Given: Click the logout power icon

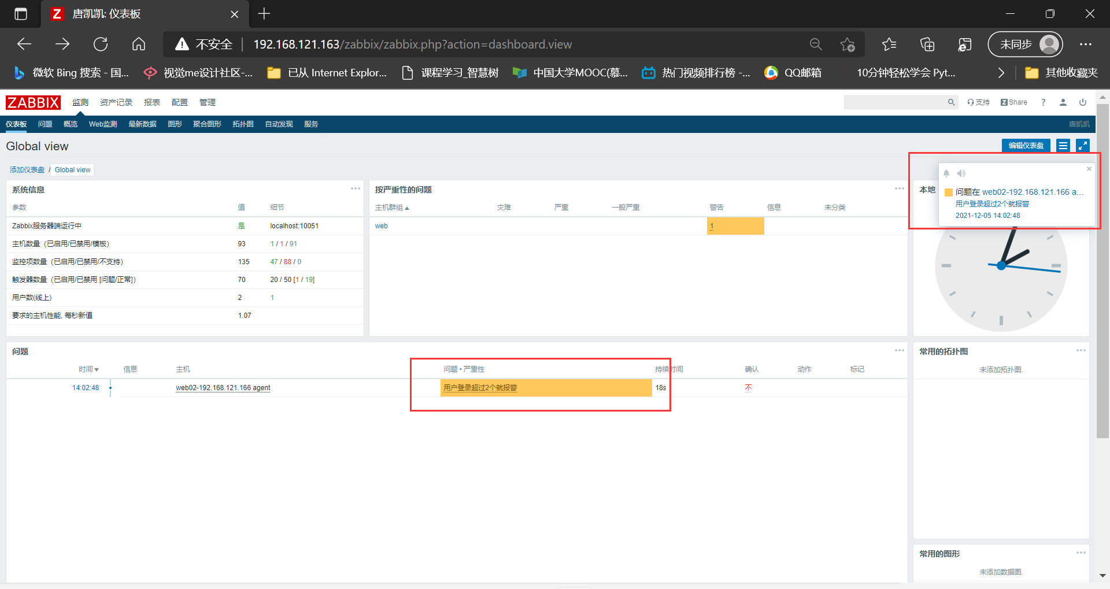Looking at the screenshot, I should click(x=1083, y=102).
